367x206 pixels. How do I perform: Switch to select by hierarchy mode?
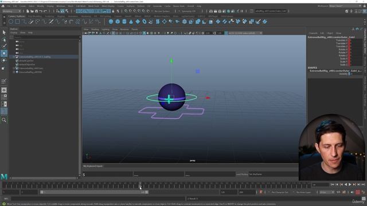[57, 11]
